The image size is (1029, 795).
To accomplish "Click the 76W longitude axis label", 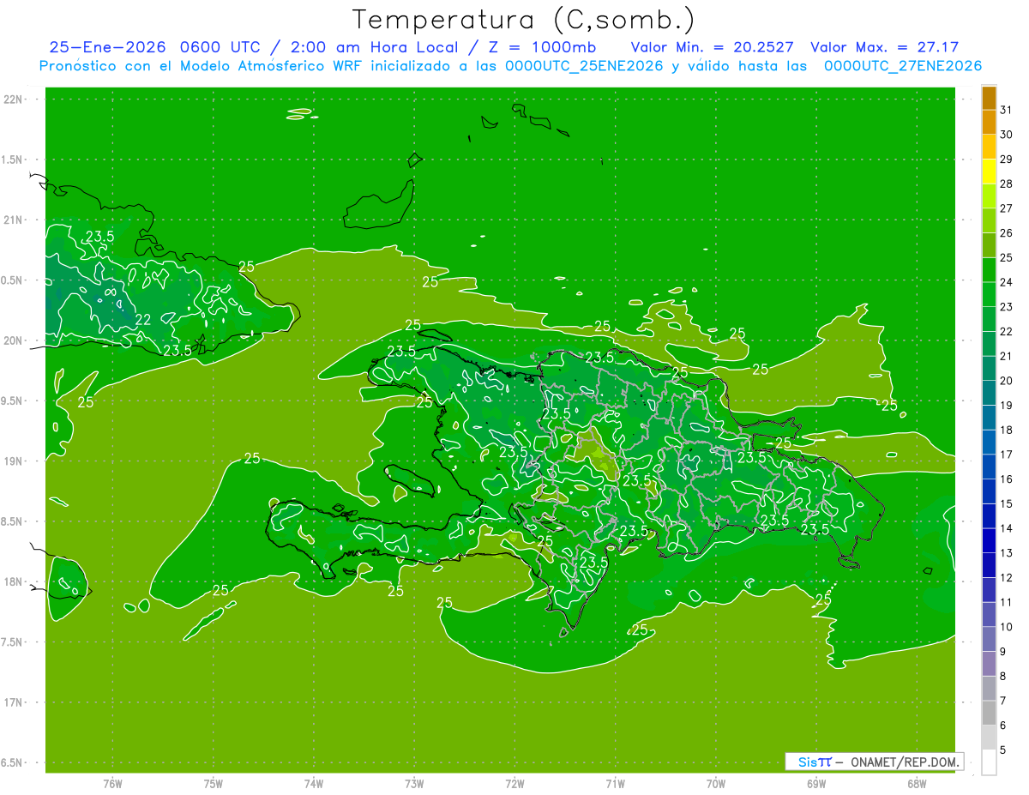I will (112, 784).
